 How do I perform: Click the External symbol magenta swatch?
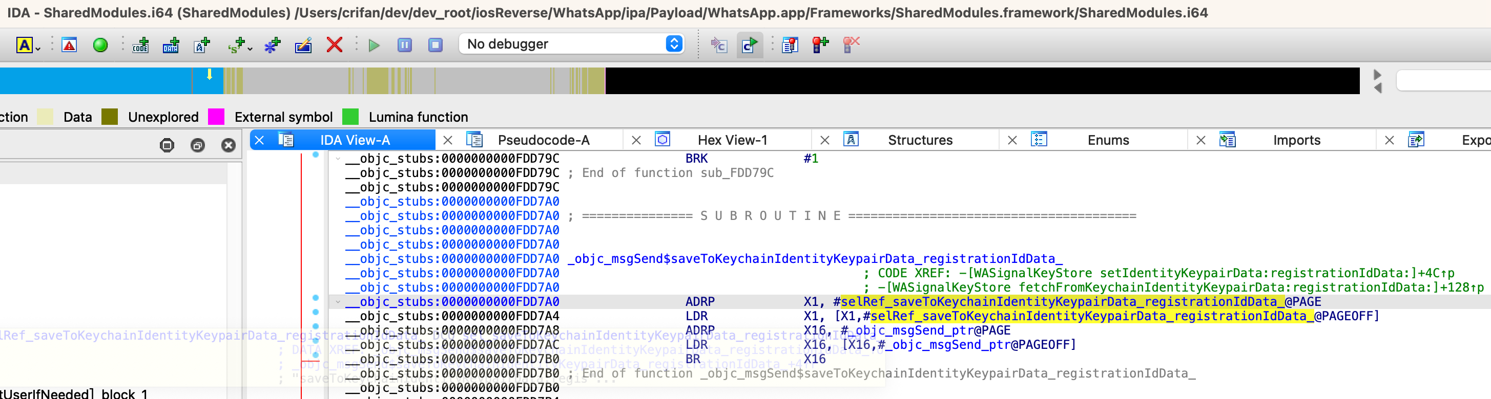(216, 117)
